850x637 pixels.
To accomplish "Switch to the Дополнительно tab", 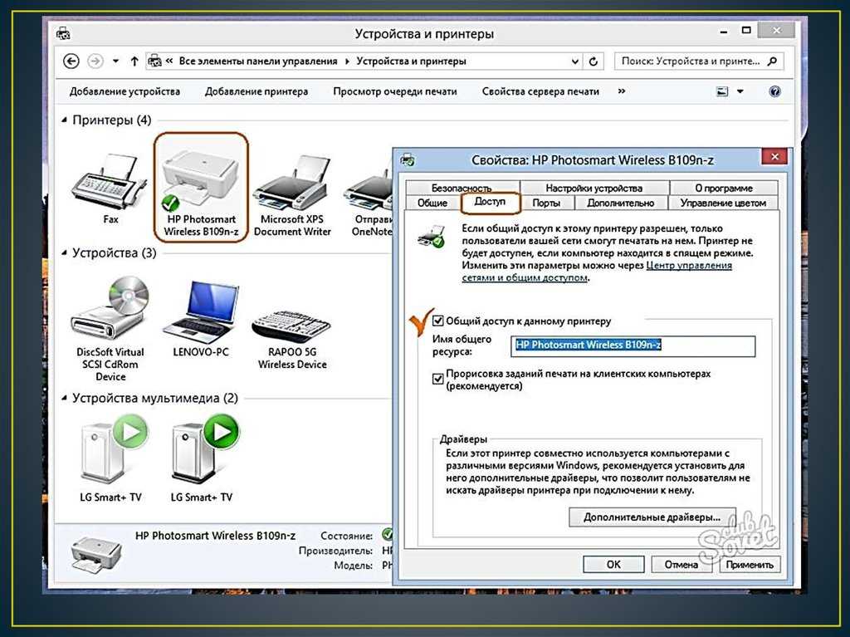I will 620,203.
